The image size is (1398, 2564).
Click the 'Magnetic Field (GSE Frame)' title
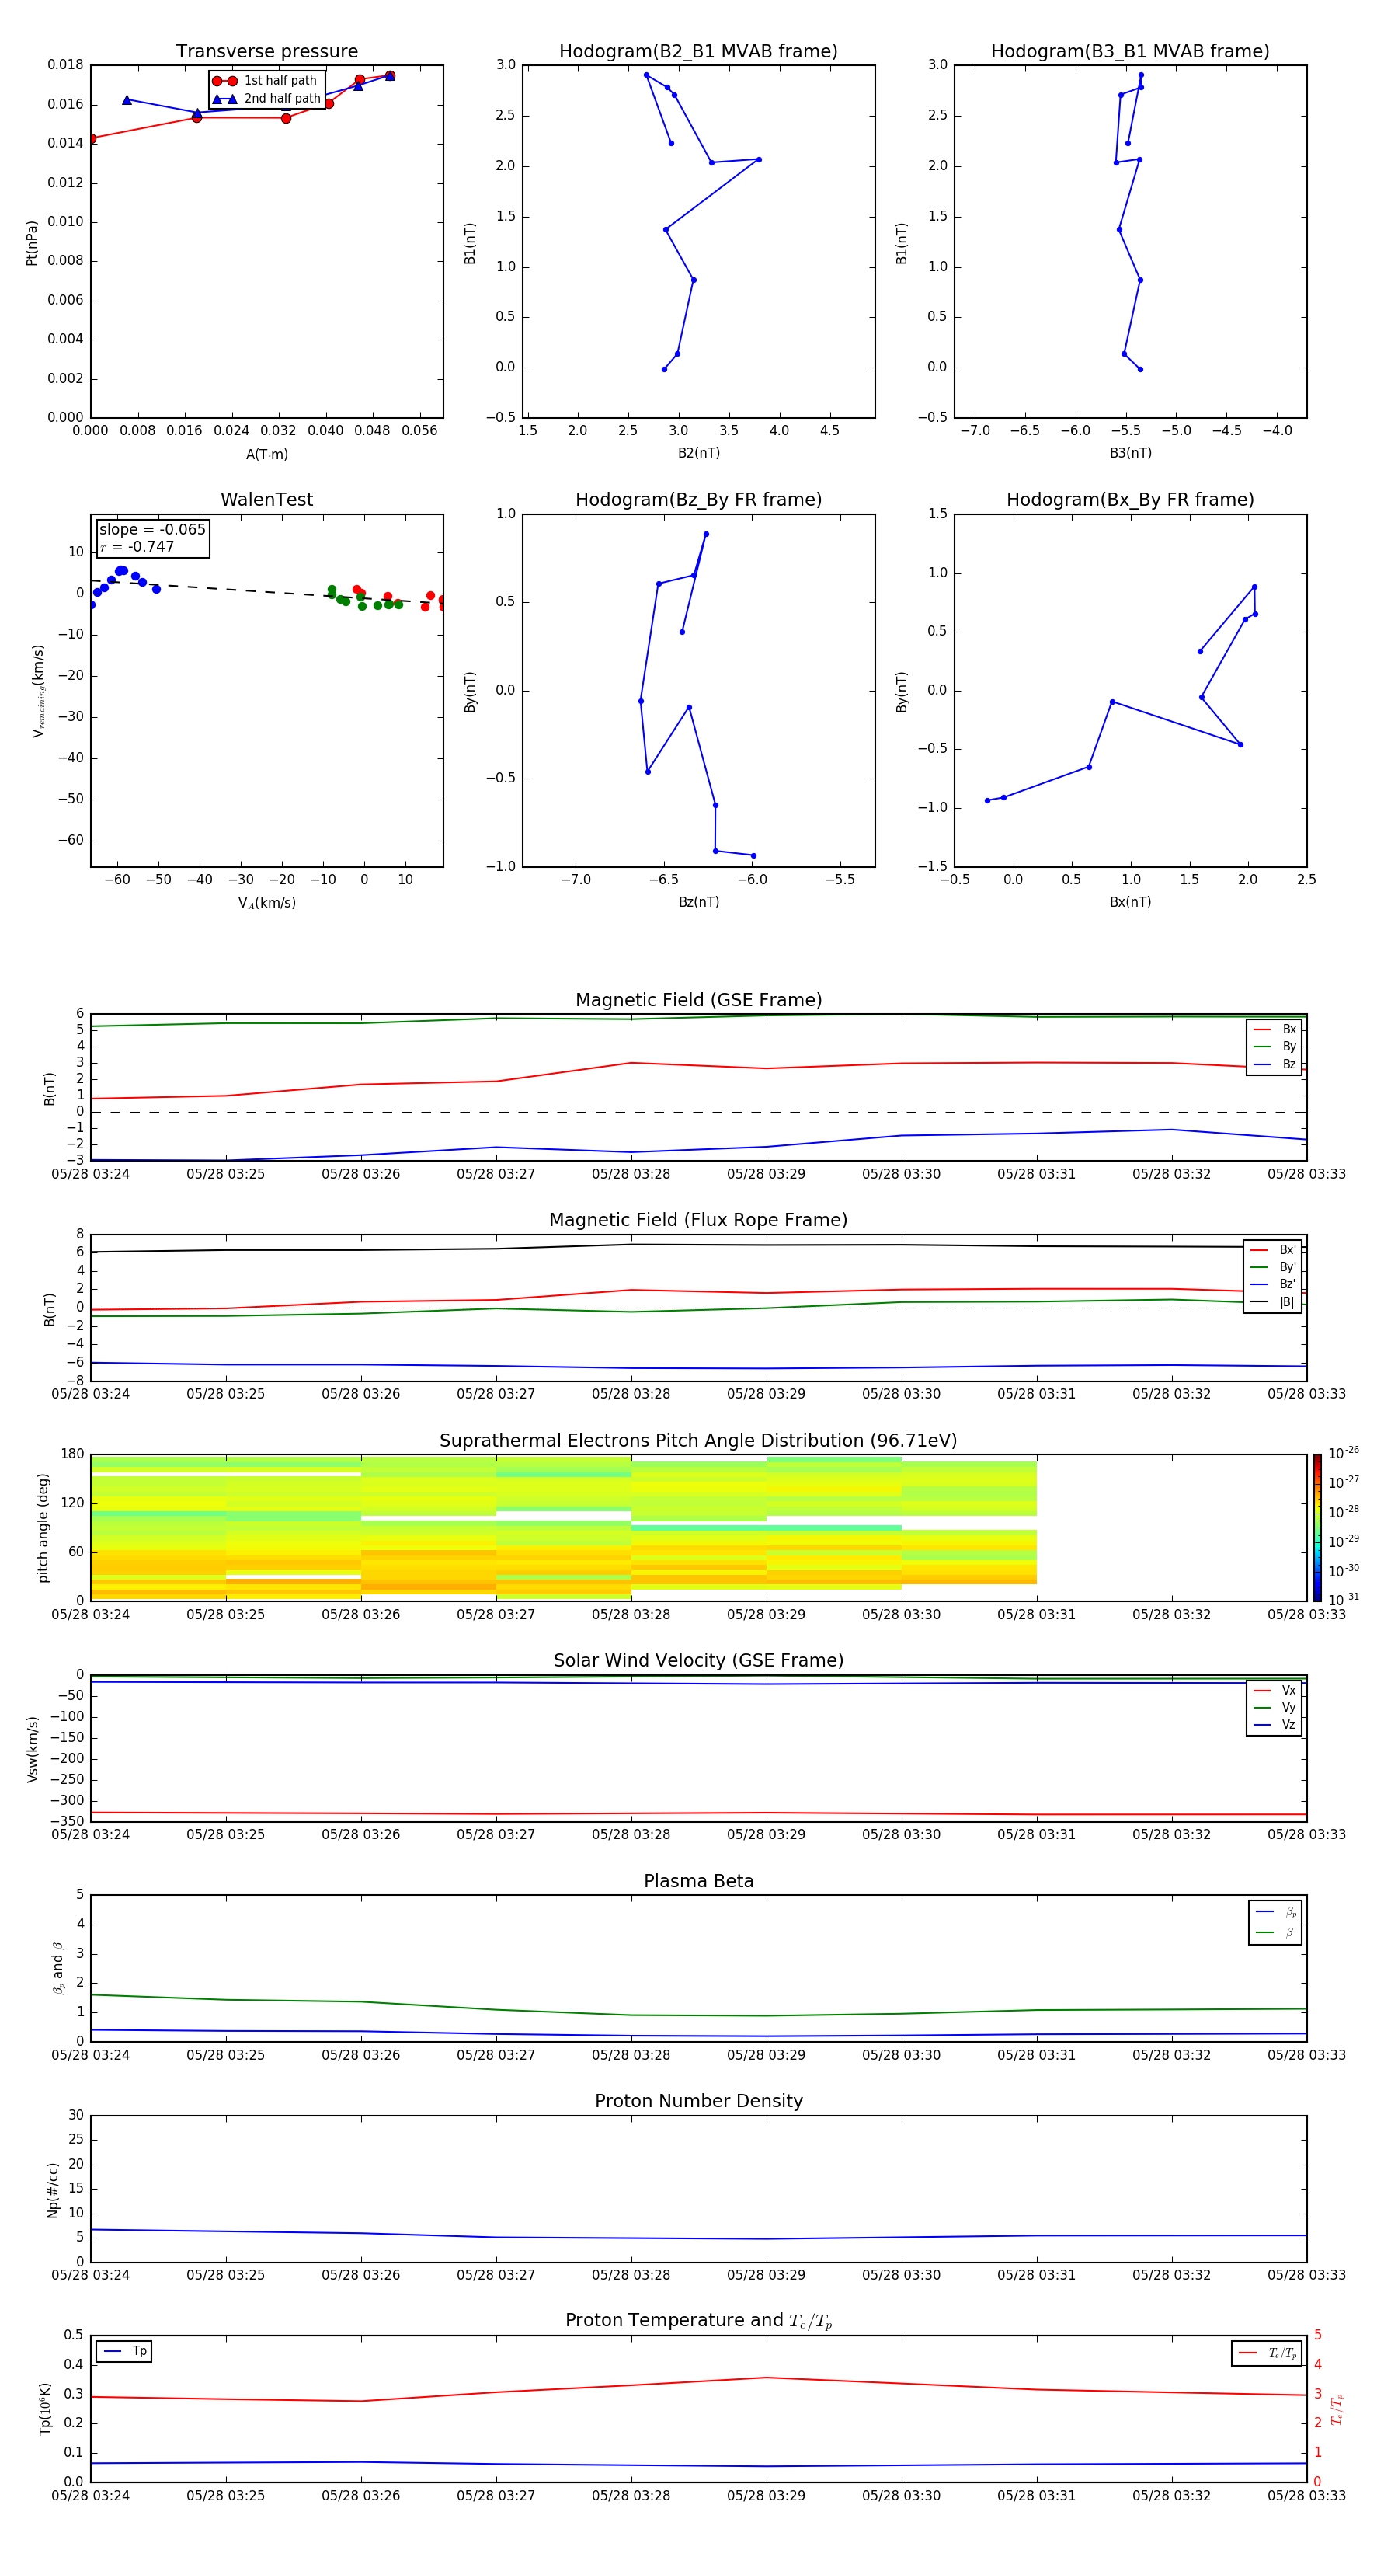[698, 1000]
